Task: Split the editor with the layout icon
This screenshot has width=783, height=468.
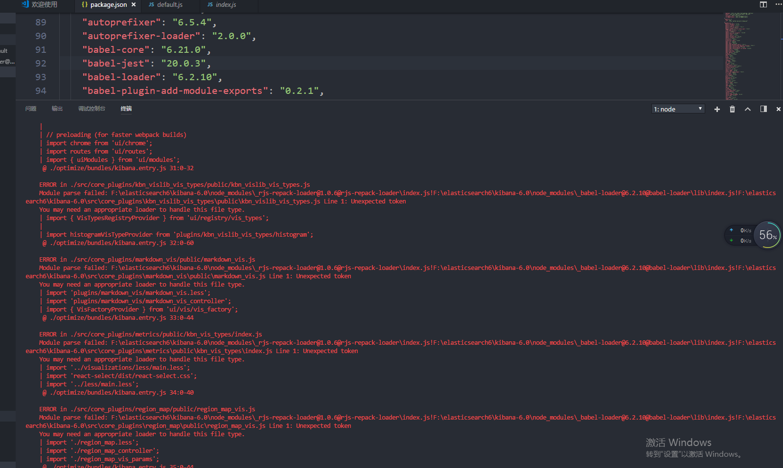Action: (763, 4)
